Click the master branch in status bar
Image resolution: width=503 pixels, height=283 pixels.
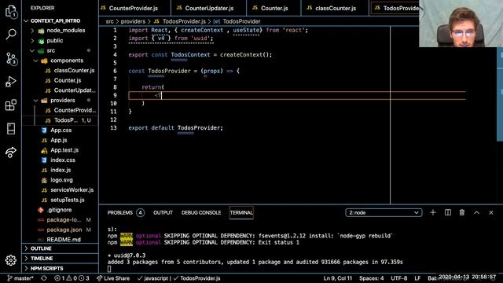click(20, 278)
